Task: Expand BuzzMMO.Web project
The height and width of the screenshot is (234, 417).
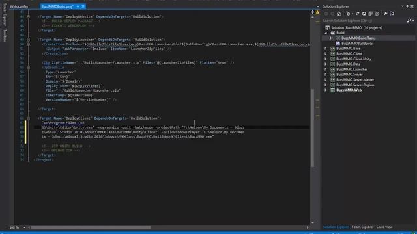Action: (326, 90)
